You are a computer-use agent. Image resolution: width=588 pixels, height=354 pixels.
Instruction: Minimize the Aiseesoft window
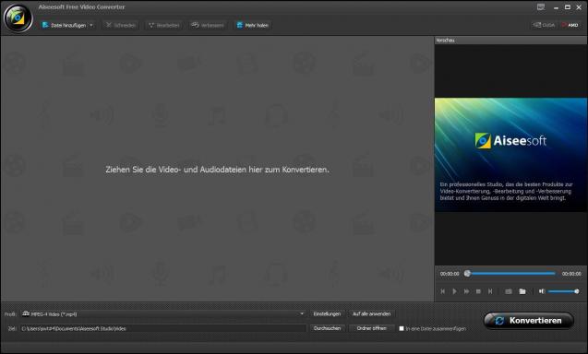click(x=556, y=7)
